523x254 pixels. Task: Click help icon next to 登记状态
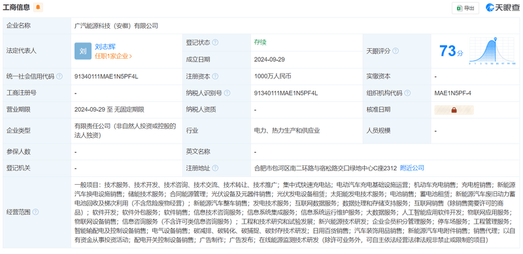pos(215,42)
